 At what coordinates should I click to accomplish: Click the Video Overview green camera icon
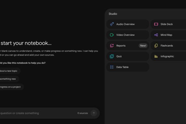112,35
